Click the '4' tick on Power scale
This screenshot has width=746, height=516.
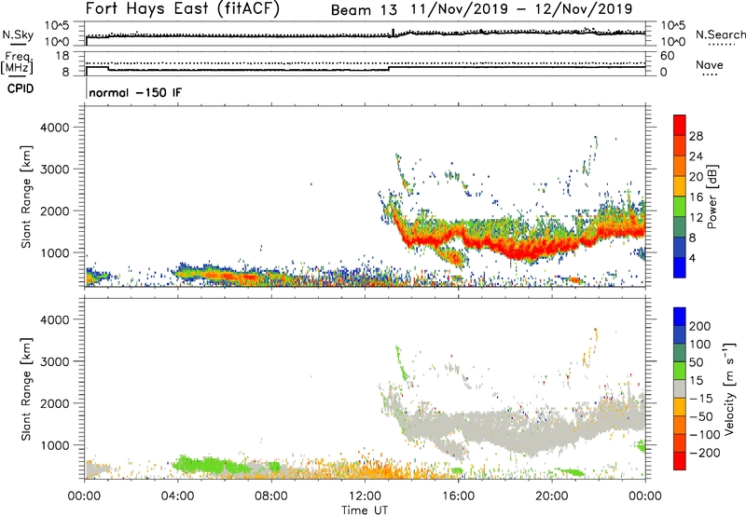tap(692, 258)
